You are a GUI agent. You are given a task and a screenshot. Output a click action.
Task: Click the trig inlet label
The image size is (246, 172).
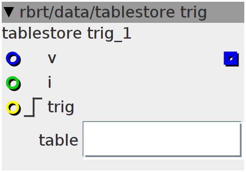coord(61,107)
